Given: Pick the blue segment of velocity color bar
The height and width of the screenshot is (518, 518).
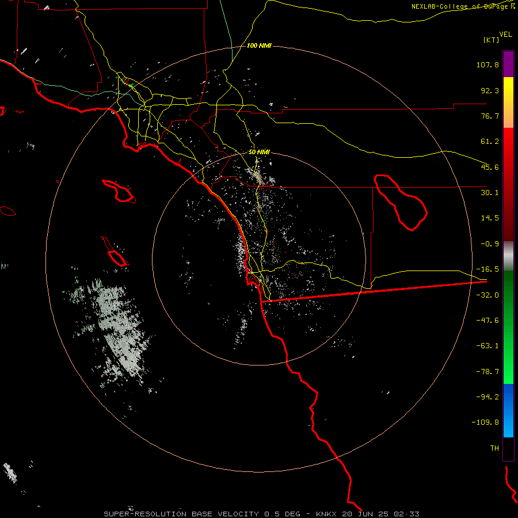Looking at the screenshot, I should [x=508, y=410].
